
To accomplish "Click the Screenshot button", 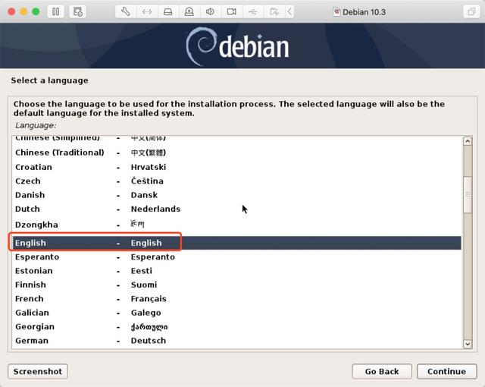I will point(38,371).
